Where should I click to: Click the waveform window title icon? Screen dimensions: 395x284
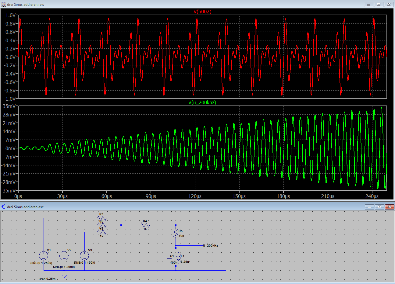pos(3,5)
